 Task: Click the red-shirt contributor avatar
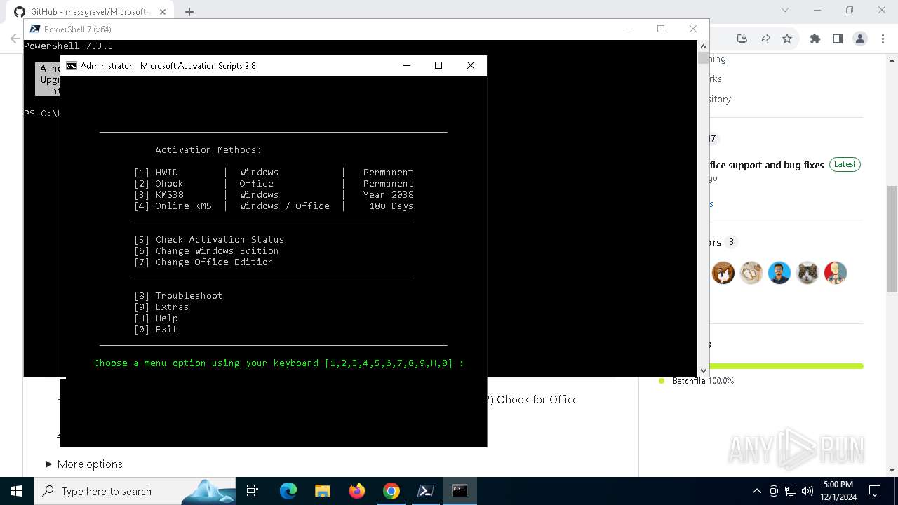pyautogui.click(x=836, y=272)
